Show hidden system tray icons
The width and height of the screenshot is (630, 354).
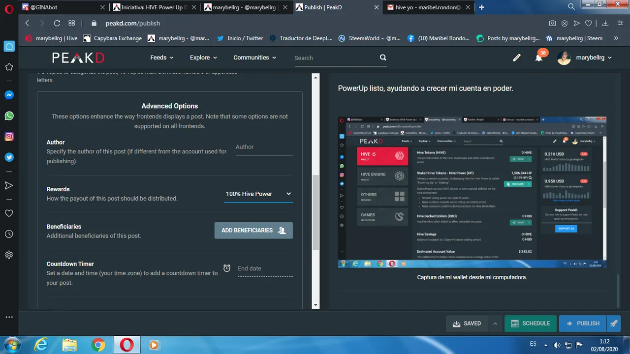[x=546, y=345]
